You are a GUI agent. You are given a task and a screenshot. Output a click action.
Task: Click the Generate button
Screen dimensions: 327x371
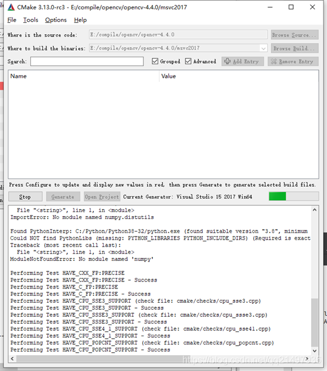pos(63,197)
